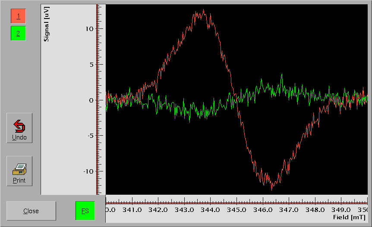Click the 341.0 mark on field axis
This screenshot has width=372, height=227.
[132, 210]
